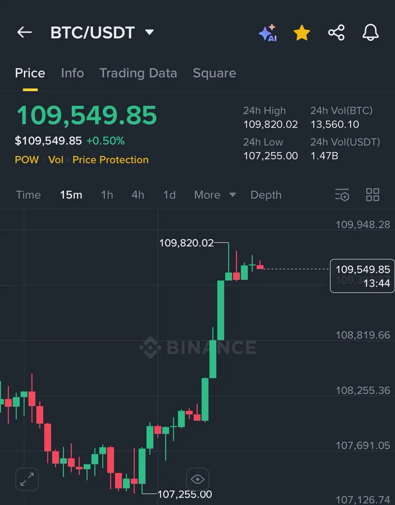Tap the back arrow icon
Screen dimensions: 395x505
(x=24, y=32)
